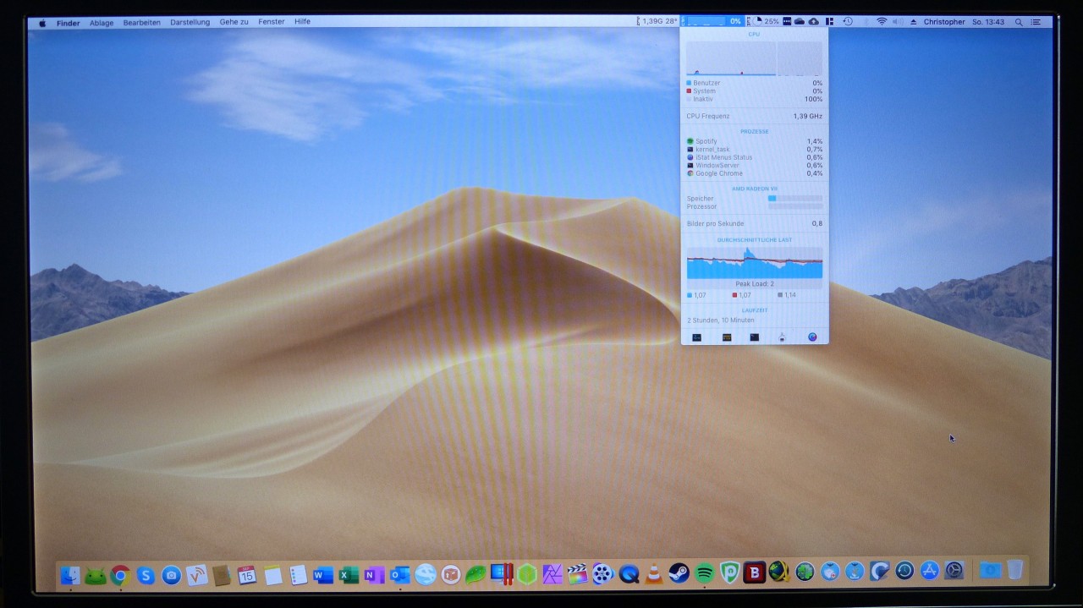Open the yellow Notes app in the Dock
1083x608 pixels.
coord(272,575)
